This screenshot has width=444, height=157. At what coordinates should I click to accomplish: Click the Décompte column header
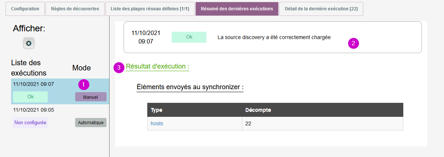[258, 110]
